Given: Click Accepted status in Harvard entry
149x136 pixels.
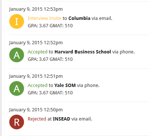Looking at the screenshot, I should (x=37, y=52).
